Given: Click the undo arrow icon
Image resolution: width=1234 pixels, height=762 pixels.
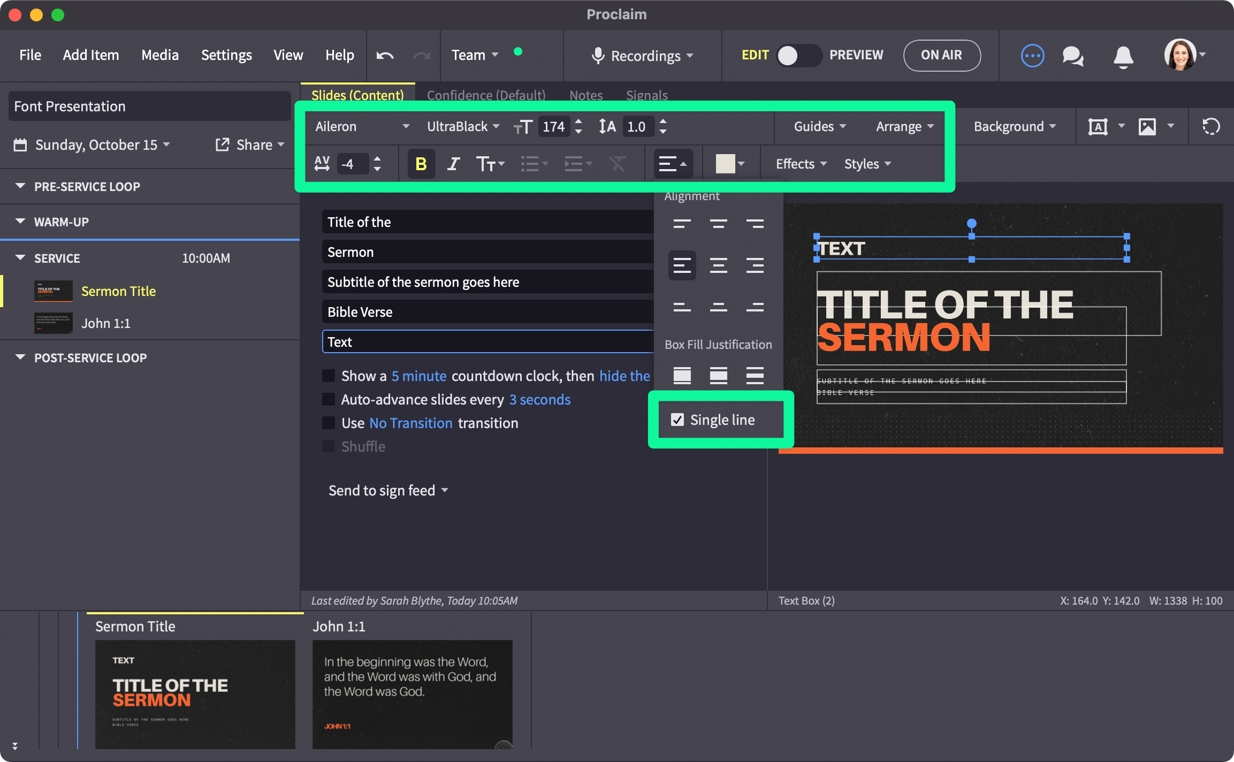Looking at the screenshot, I should [385, 55].
